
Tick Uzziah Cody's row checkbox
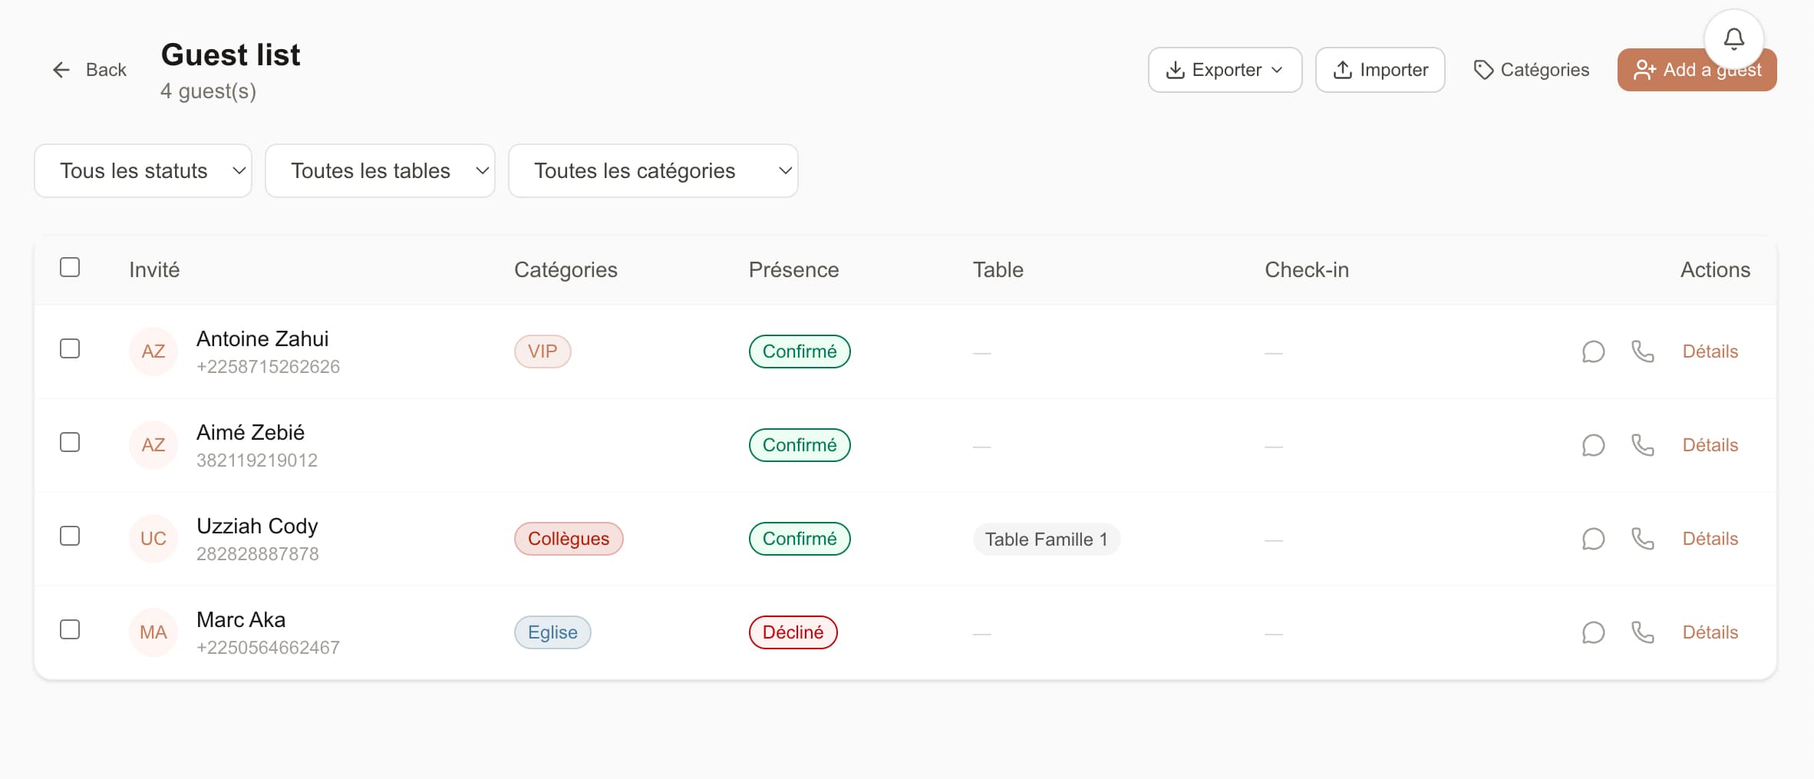click(70, 536)
